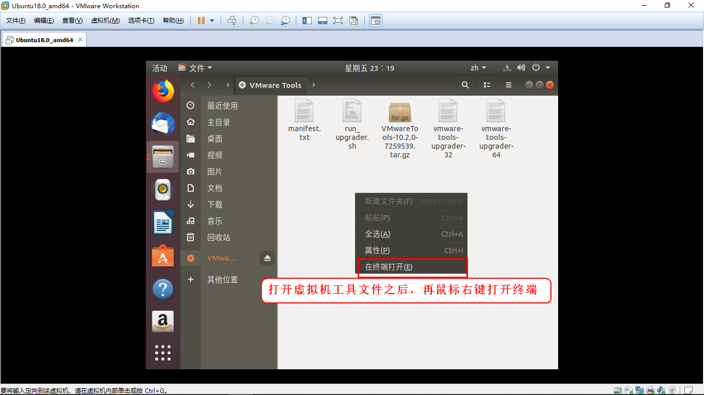This screenshot has height=395, width=704.
Task: Open the 选项卡(T) menu
Action: pyautogui.click(x=141, y=21)
